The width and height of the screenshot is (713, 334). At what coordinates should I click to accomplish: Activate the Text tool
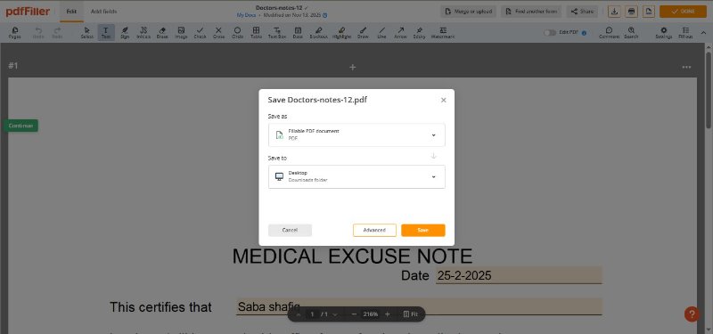pos(106,32)
